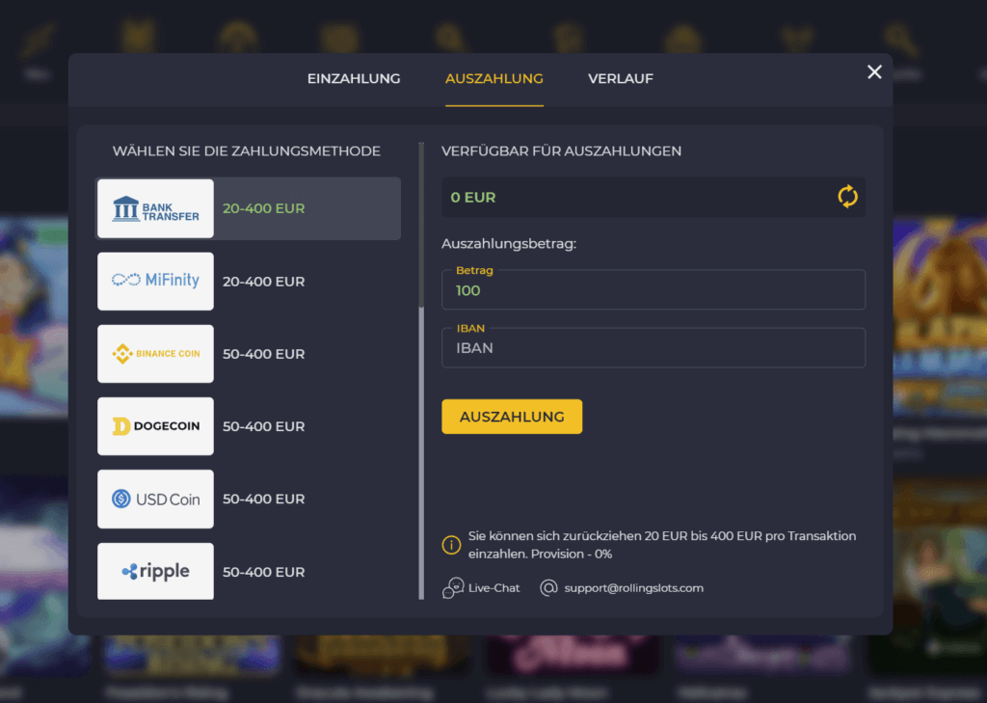This screenshot has width=987, height=703.
Task: Click the support@rollingslots.com email link
Action: pos(634,587)
